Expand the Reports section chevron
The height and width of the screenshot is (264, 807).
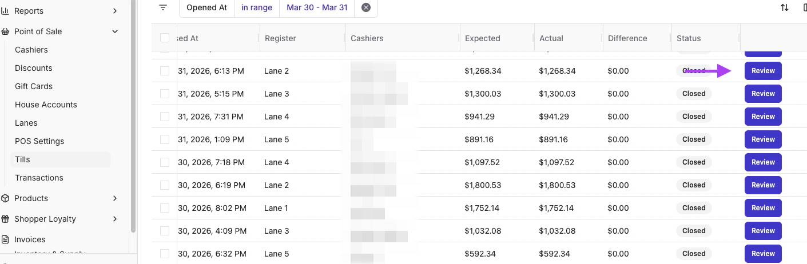pos(115,11)
